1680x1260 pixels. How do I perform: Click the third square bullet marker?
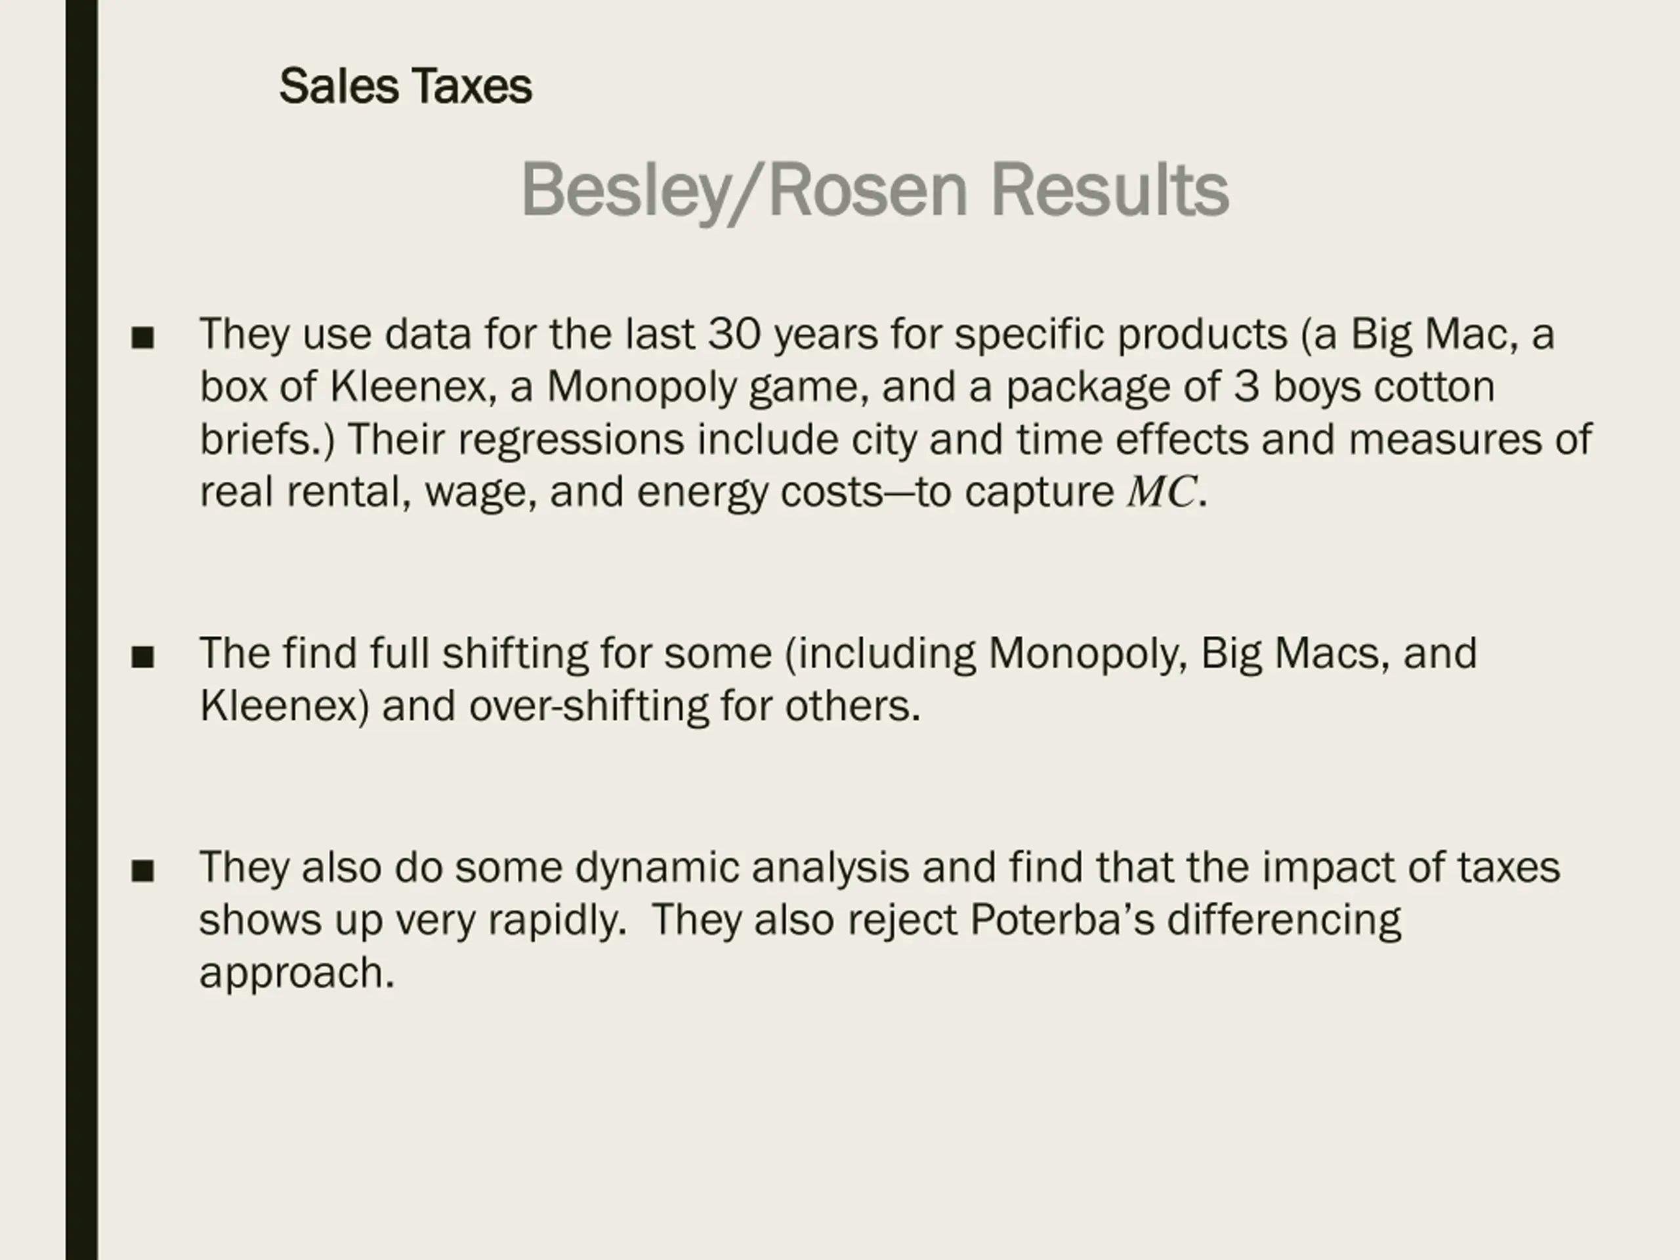coord(142,870)
